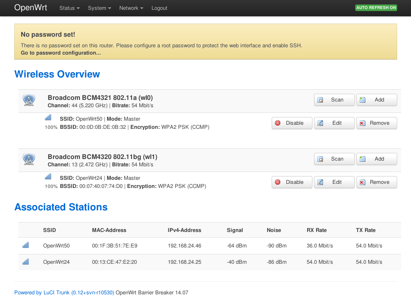Screen dimensions: 411x298
Task: Open the Network dropdown menu
Action: (131, 8)
